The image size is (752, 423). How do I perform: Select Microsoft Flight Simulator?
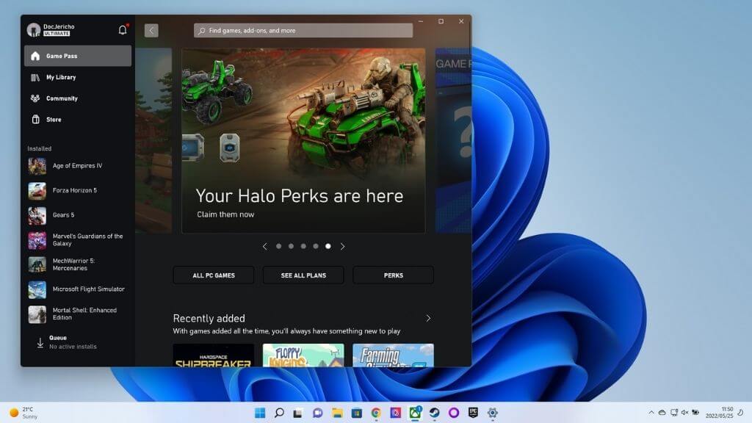click(x=78, y=289)
